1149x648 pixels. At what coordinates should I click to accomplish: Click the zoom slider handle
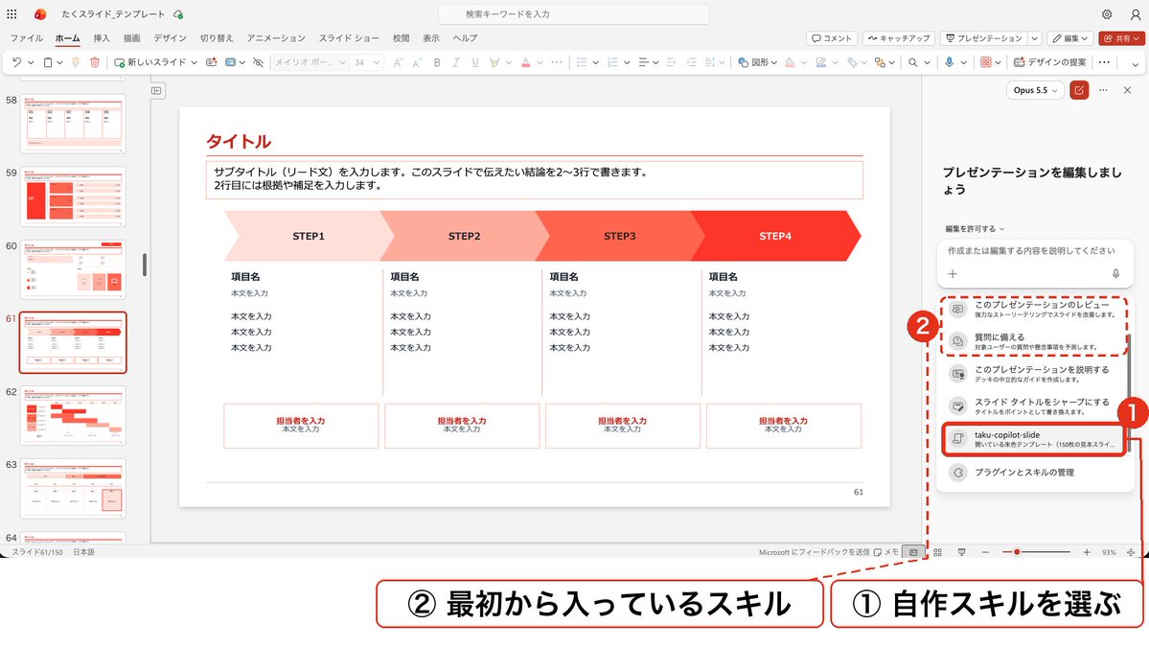pos(1017,552)
